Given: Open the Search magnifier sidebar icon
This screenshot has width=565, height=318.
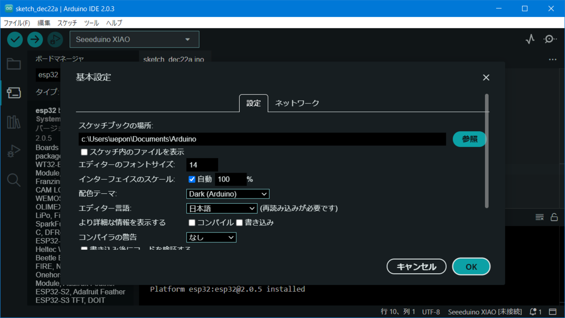Looking at the screenshot, I should tap(14, 180).
